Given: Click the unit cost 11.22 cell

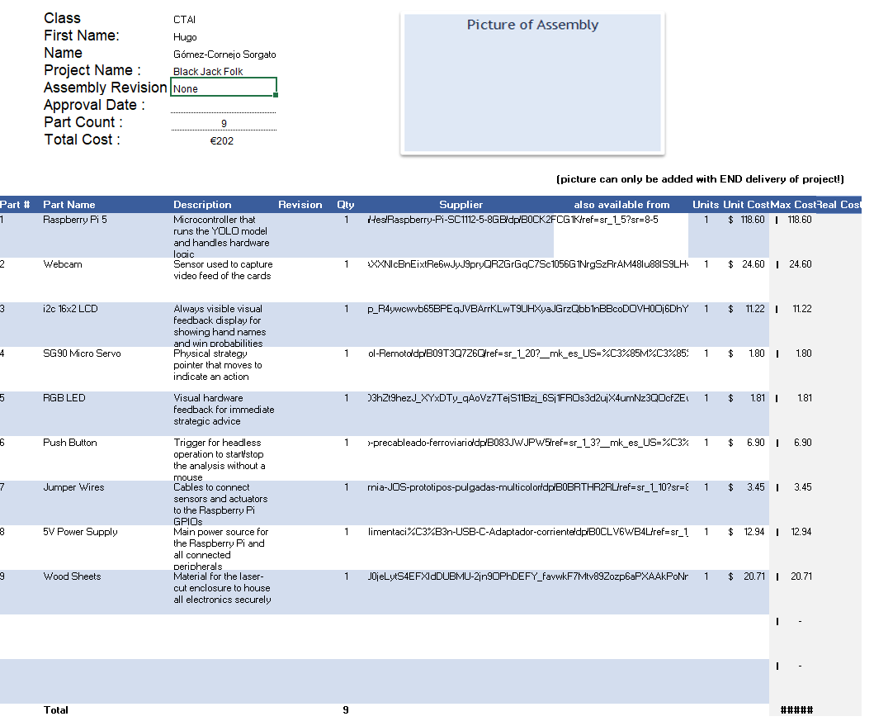Looking at the screenshot, I should (746, 309).
